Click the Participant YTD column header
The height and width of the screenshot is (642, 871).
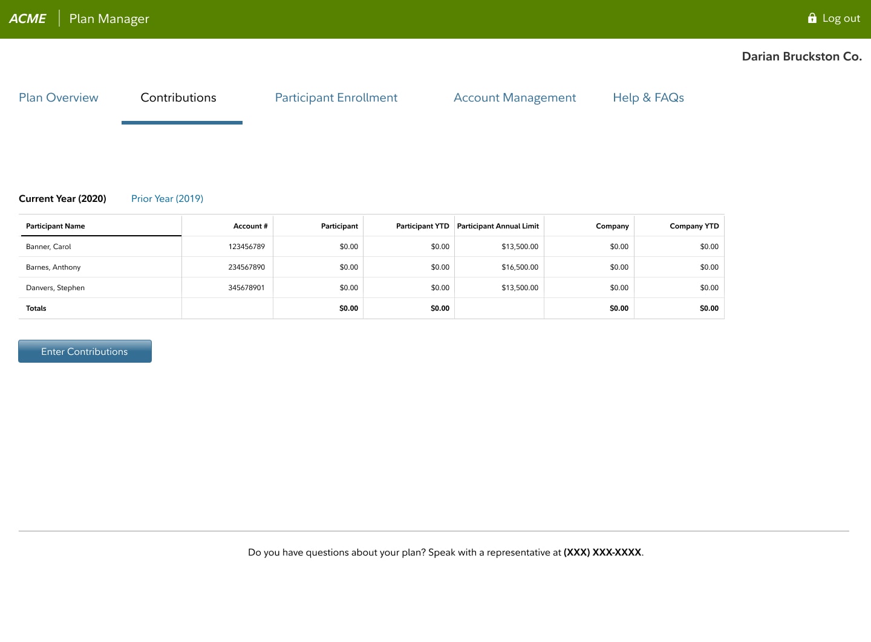pyautogui.click(x=423, y=226)
